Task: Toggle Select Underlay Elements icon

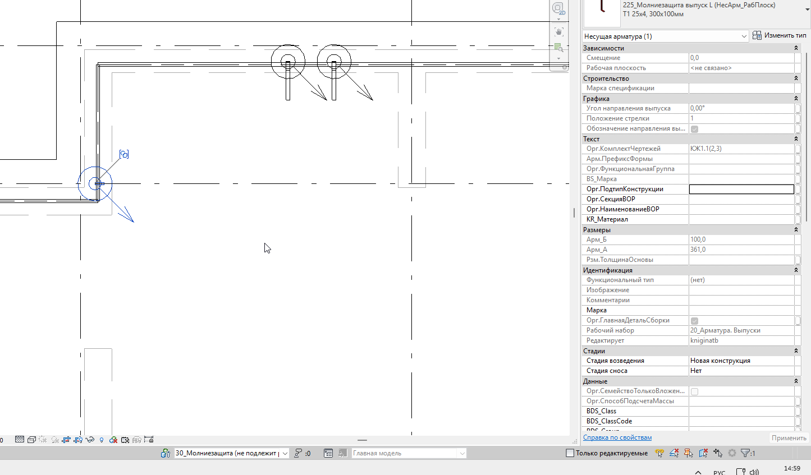Action: [x=674, y=453]
